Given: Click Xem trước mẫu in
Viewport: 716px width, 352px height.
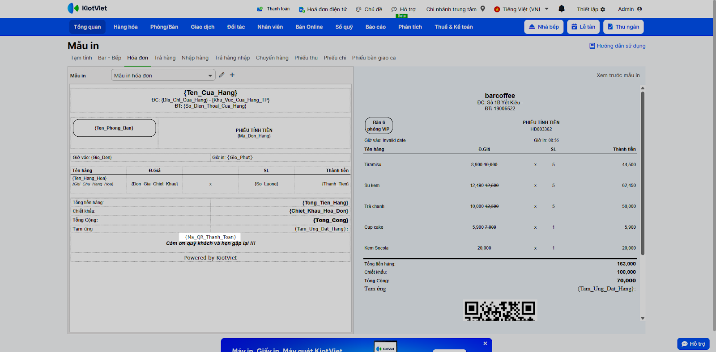Looking at the screenshot, I should [618, 75].
